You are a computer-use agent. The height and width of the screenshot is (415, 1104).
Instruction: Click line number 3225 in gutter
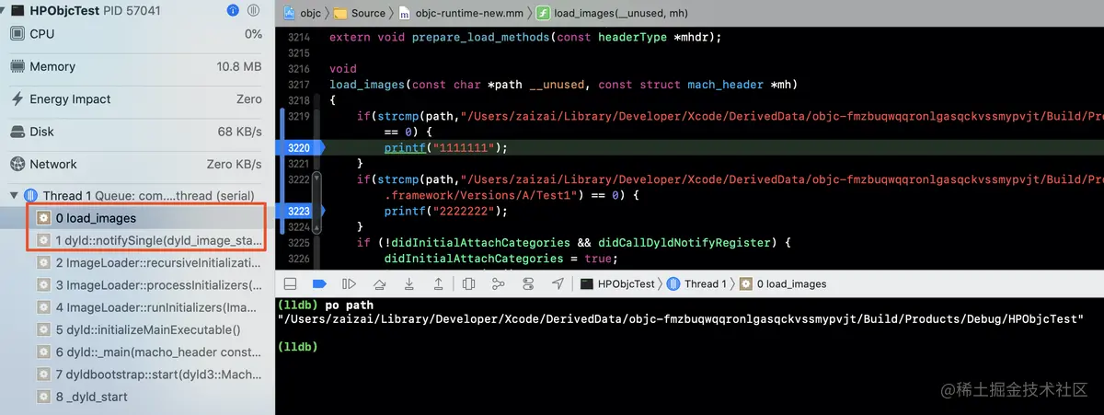299,243
